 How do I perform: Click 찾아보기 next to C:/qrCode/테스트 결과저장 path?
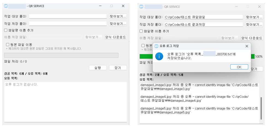[254, 24]
